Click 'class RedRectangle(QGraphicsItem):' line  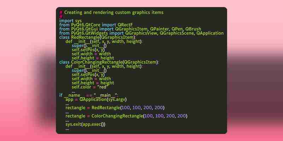(98, 37)
